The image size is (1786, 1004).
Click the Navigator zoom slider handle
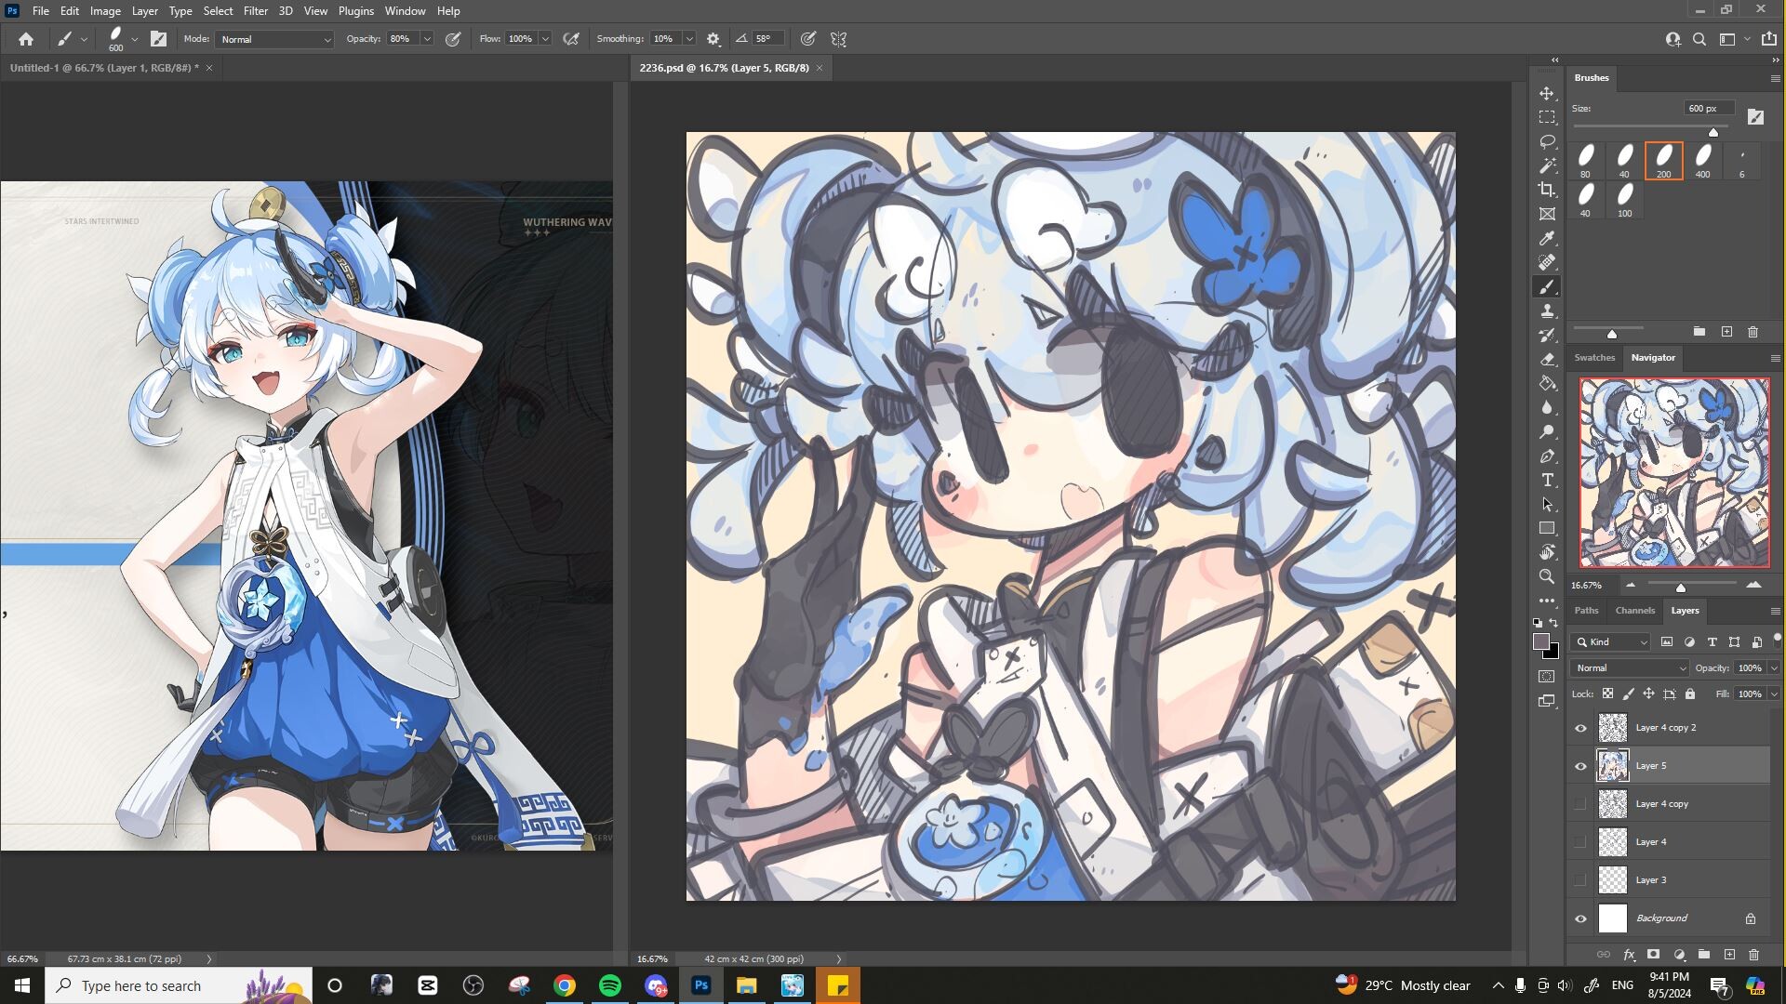click(1681, 588)
